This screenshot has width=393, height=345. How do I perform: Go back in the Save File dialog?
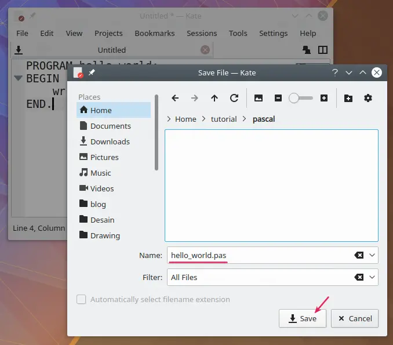point(175,98)
